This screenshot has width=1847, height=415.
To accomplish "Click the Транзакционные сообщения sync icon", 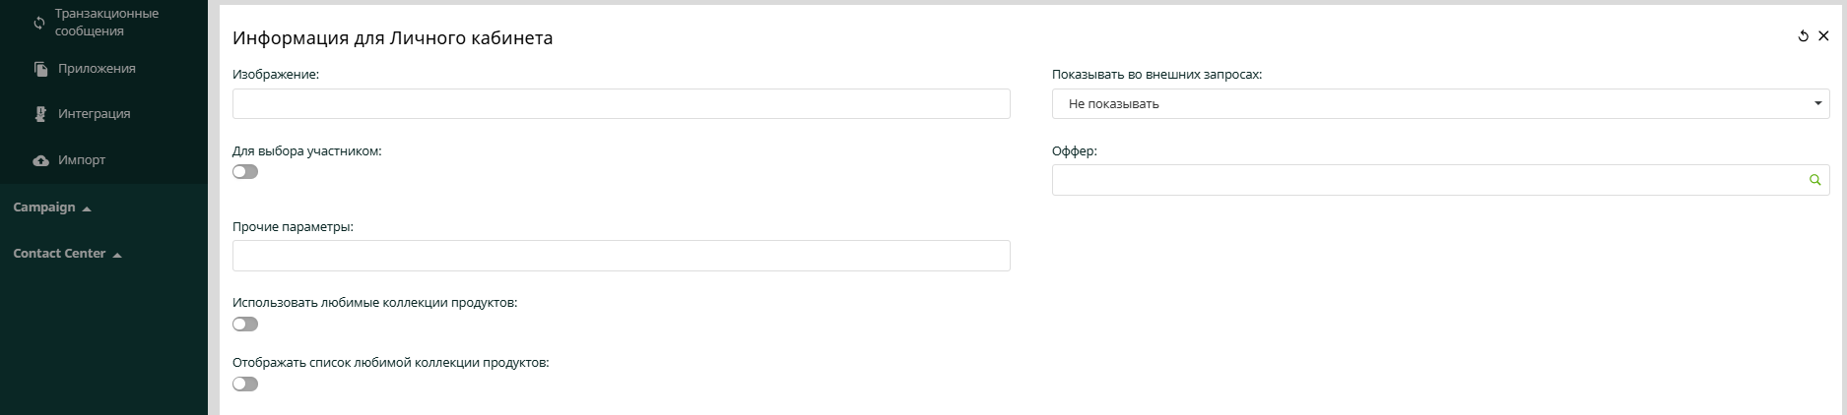I will click(x=39, y=23).
